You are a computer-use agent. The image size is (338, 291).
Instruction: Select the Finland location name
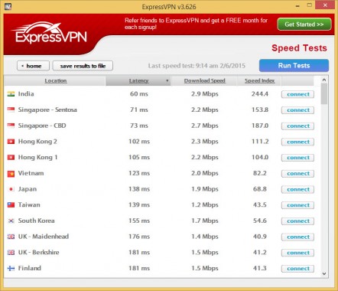29,268
